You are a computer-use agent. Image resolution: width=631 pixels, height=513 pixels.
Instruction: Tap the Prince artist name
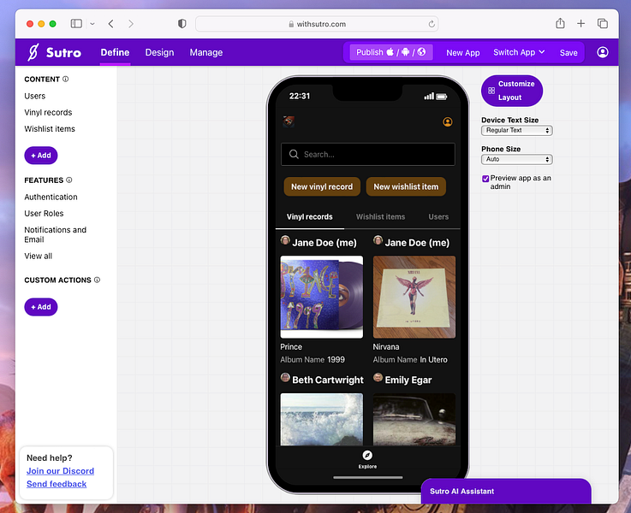coord(291,346)
